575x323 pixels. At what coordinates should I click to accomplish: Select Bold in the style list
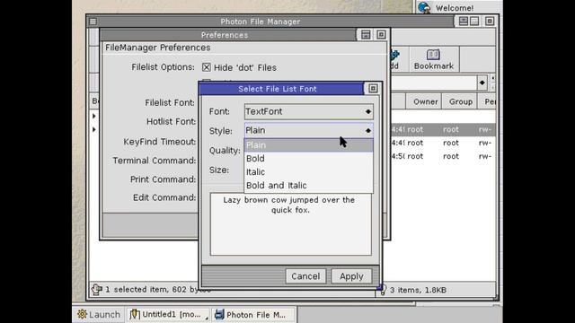[x=309, y=159]
